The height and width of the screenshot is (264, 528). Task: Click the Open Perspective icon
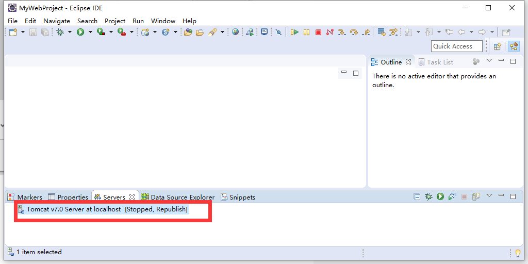(x=498, y=46)
